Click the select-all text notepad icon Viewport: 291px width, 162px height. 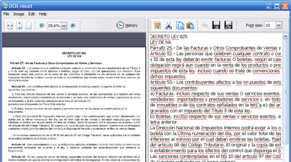coord(157,26)
